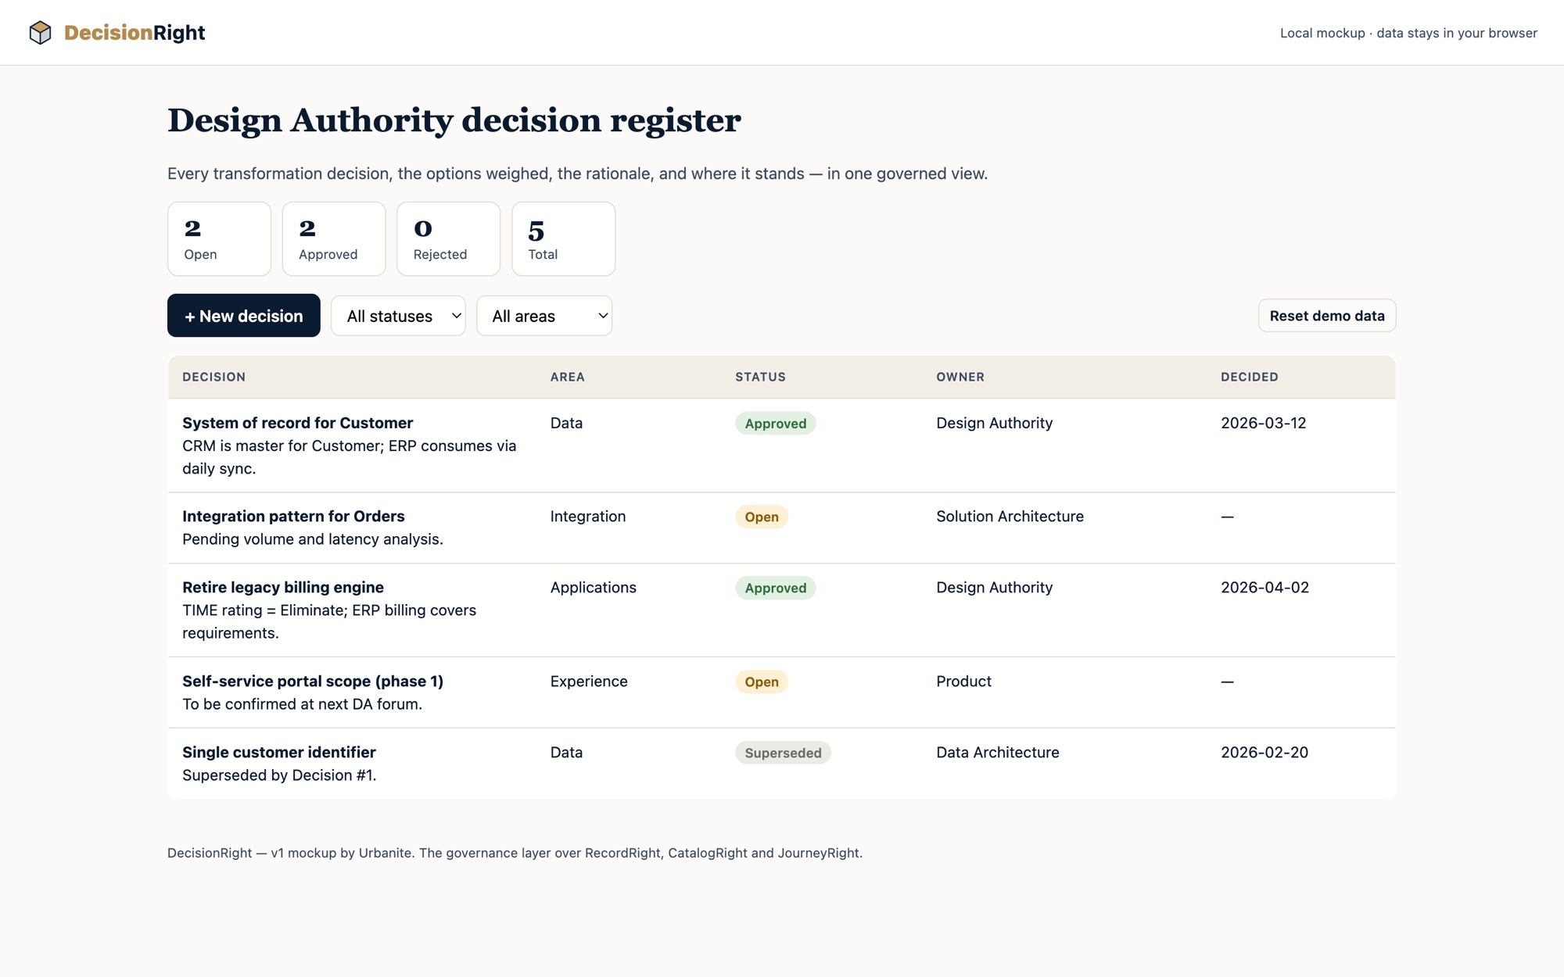Click the CRM is master for Customer description

pyautogui.click(x=350, y=457)
